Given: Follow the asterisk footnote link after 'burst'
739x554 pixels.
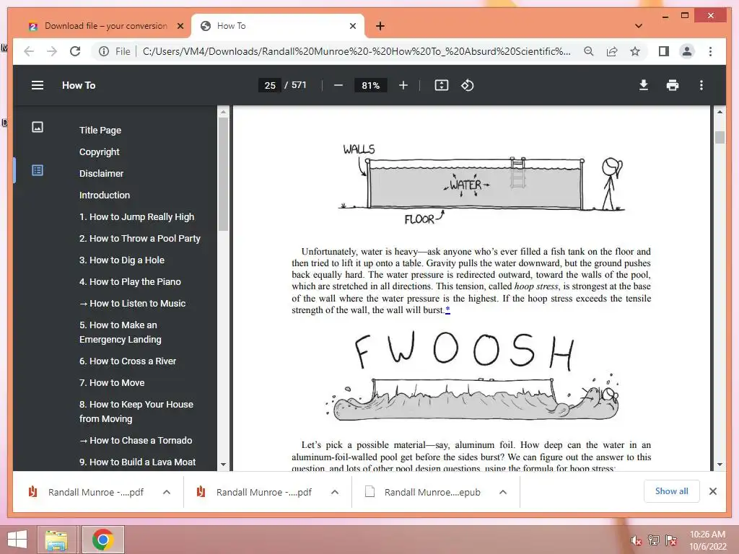Looking at the screenshot, I should (x=447, y=310).
